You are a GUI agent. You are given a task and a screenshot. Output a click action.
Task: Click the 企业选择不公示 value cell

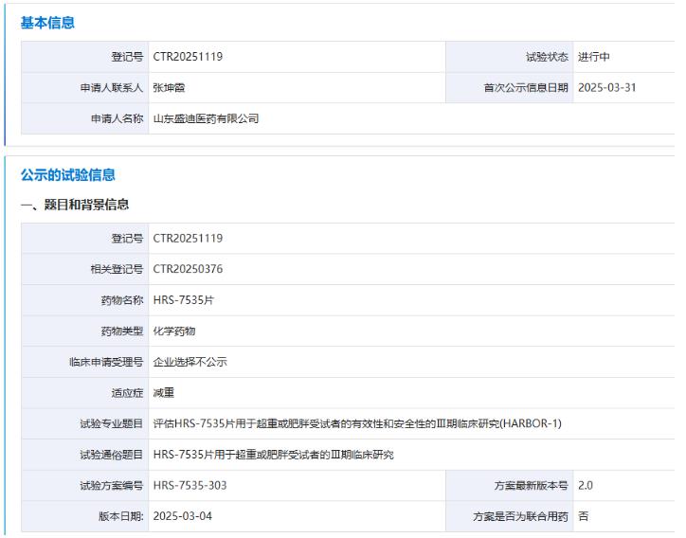(x=190, y=362)
